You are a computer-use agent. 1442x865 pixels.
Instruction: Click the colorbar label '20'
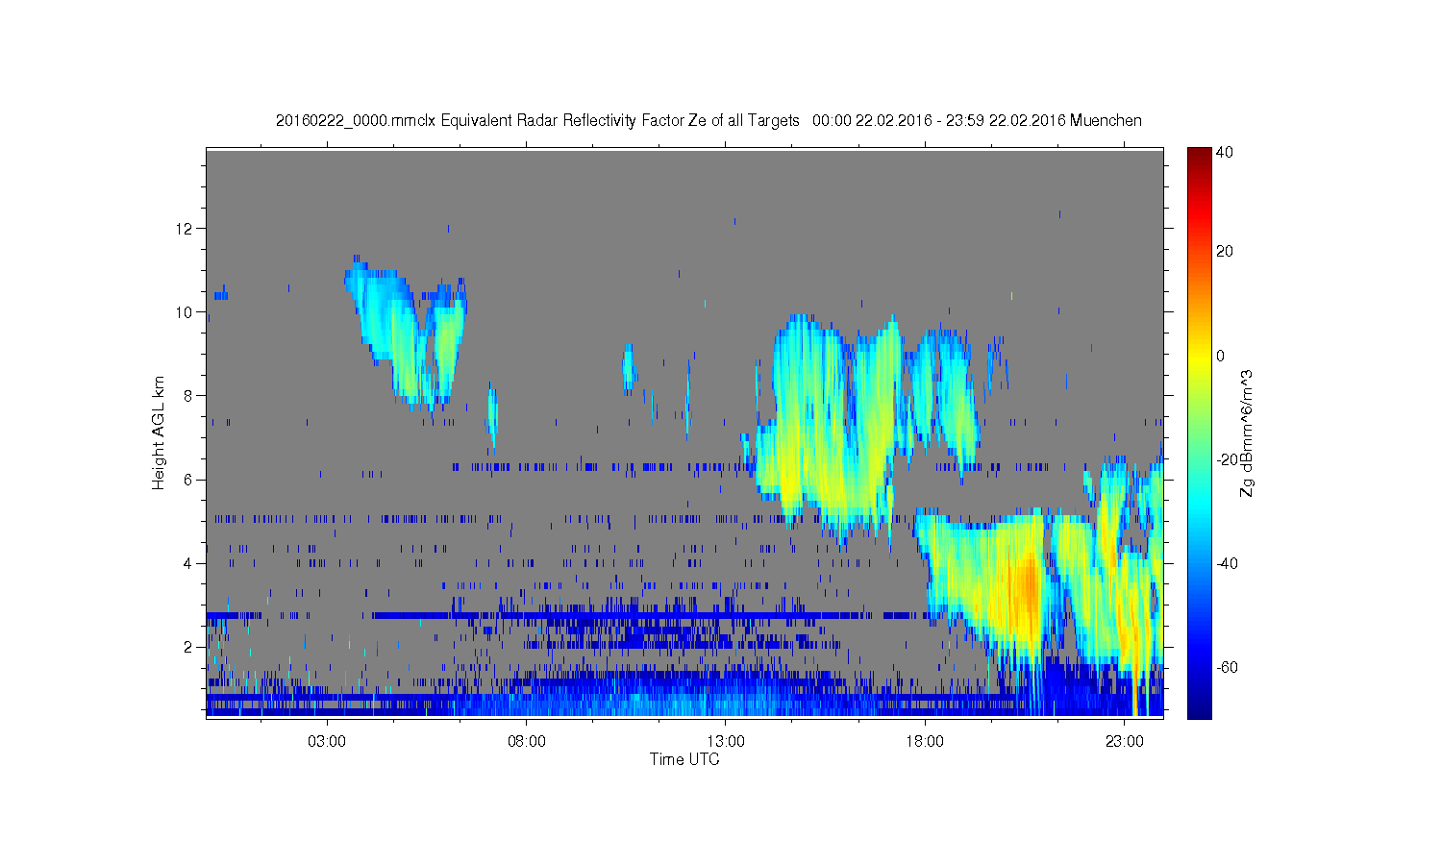click(x=1225, y=252)
